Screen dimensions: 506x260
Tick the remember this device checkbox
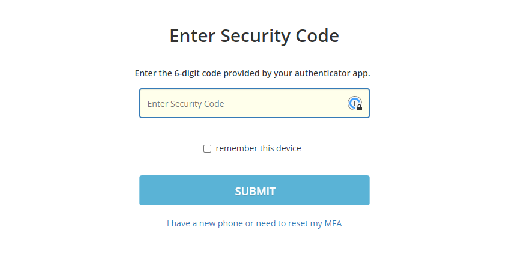207,148
